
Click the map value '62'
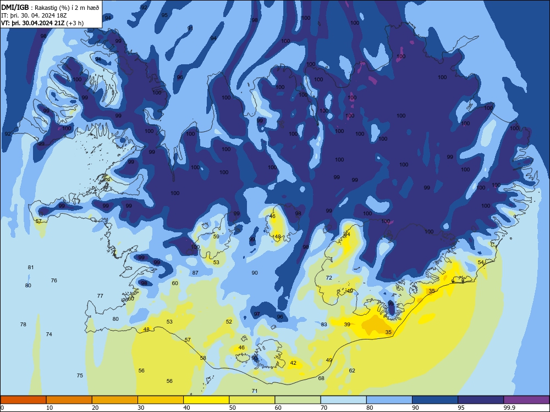[x=352, y=370]
